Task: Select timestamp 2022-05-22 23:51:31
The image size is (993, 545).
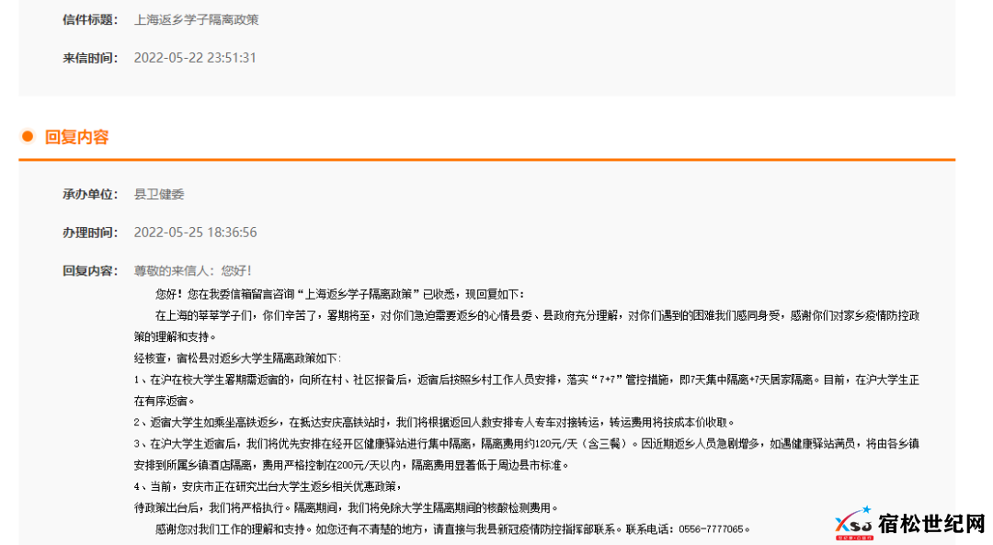Action: (195, 58)
